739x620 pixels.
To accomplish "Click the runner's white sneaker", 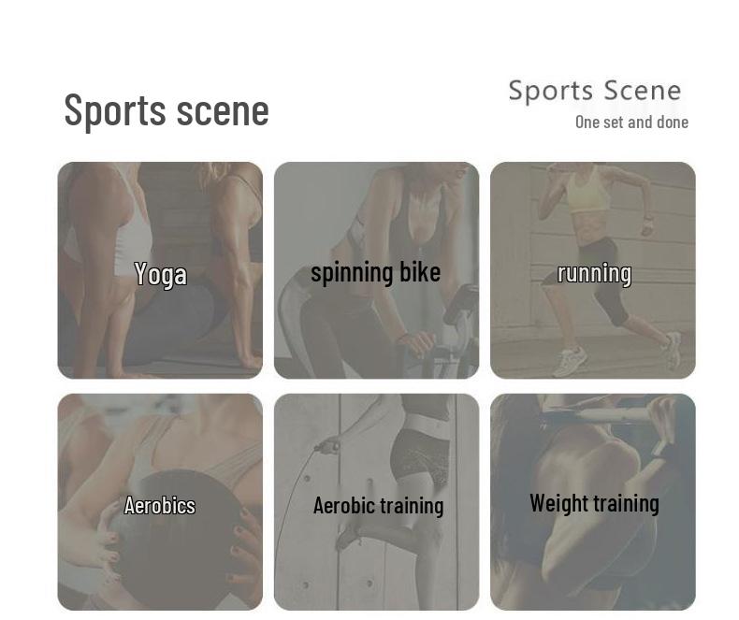I will [571, 360].
